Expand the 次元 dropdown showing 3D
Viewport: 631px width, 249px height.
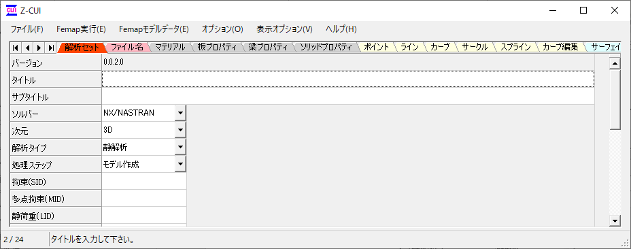point(180,130)
